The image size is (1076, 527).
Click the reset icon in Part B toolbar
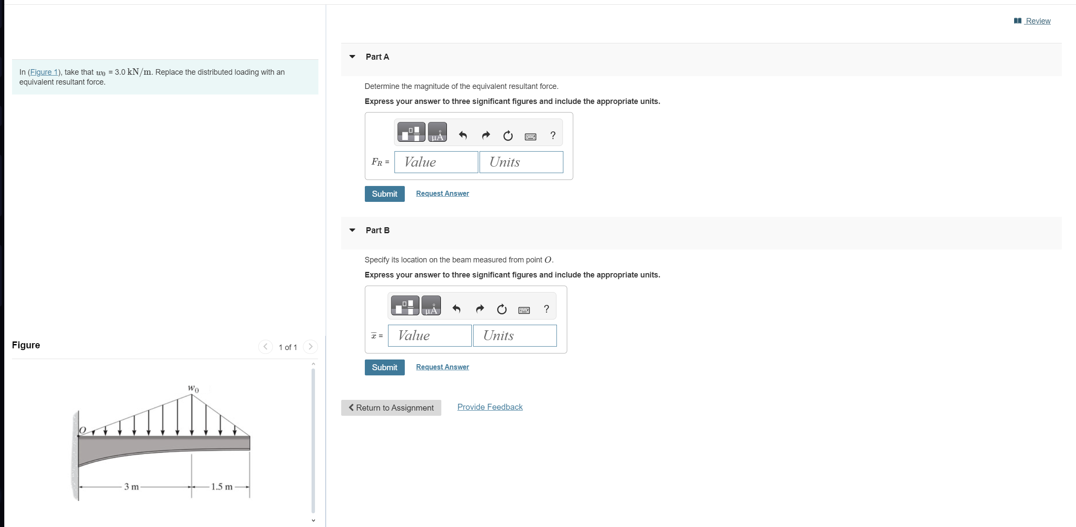coord(501,309)
